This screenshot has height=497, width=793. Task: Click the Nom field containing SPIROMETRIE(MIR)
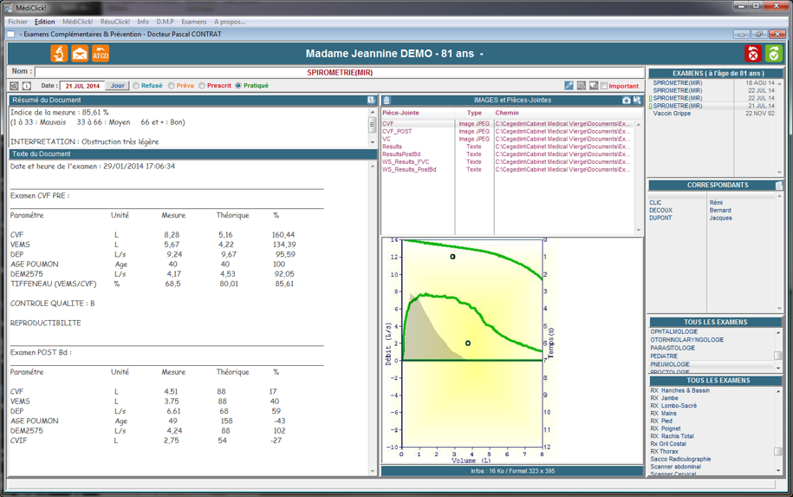tap(340, 72)
